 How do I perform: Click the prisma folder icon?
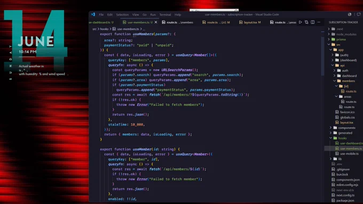pyautogui.click(x=333, y=39)
